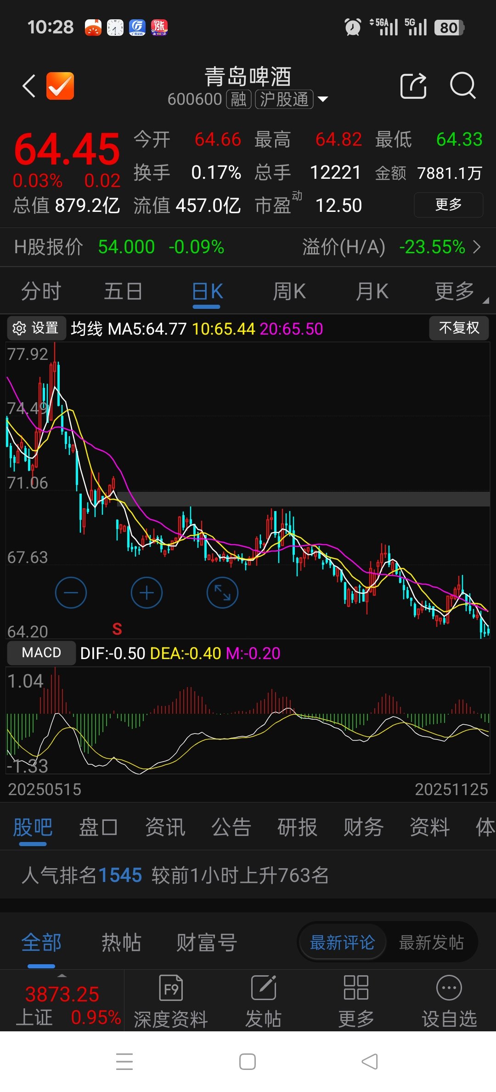Open chart 设置 gear button
Screen dimensions: 496x1092
click(x=36, y=328)
